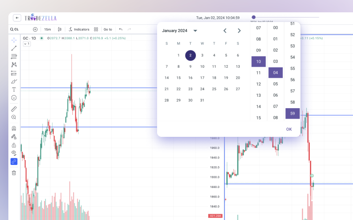The image size is (353, 220).
Task: Open the Go to menu
Action: coord(108,29)
